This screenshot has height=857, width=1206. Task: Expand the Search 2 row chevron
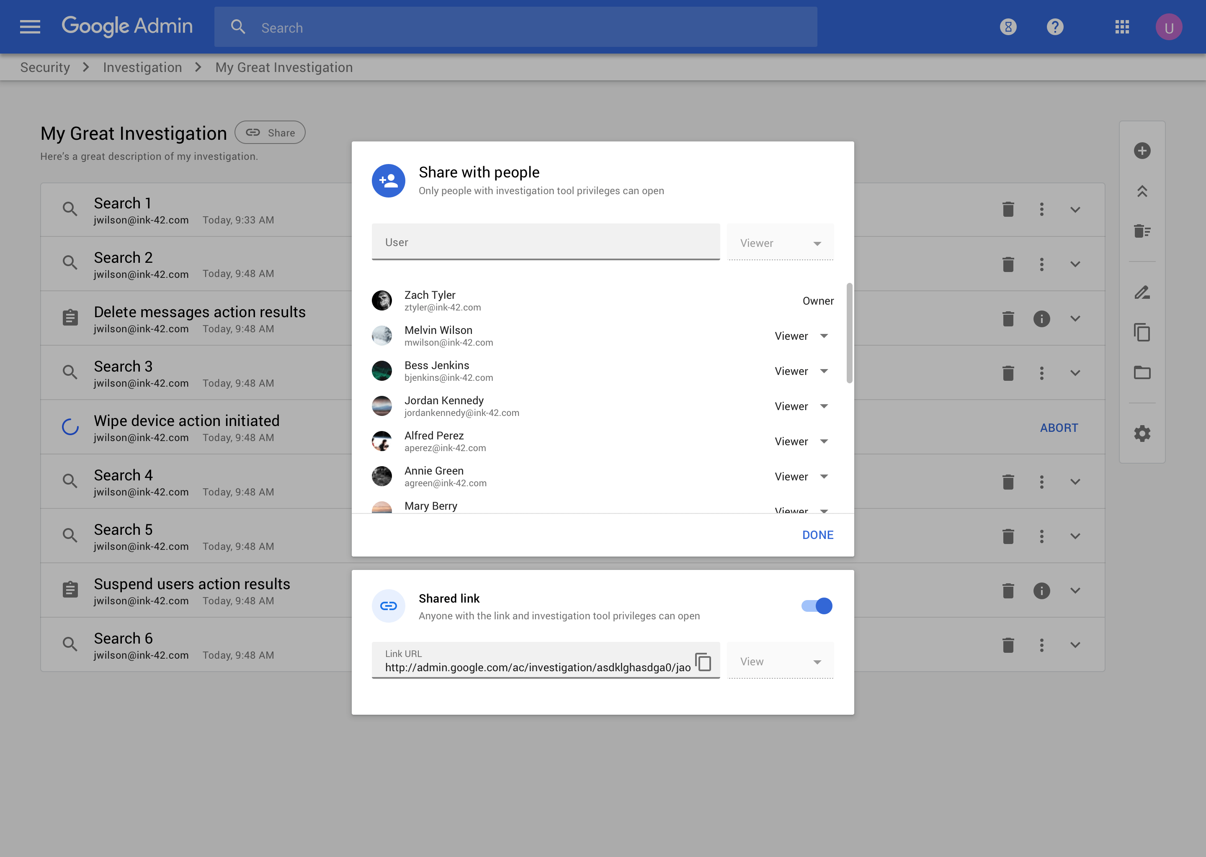tap(1075, 264)
